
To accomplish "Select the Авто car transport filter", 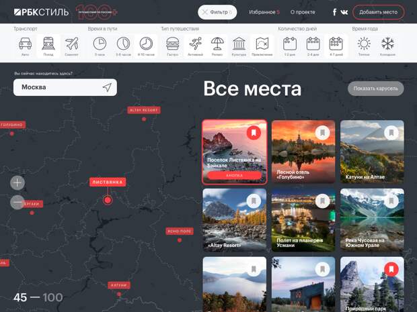I will click(26, 46).
